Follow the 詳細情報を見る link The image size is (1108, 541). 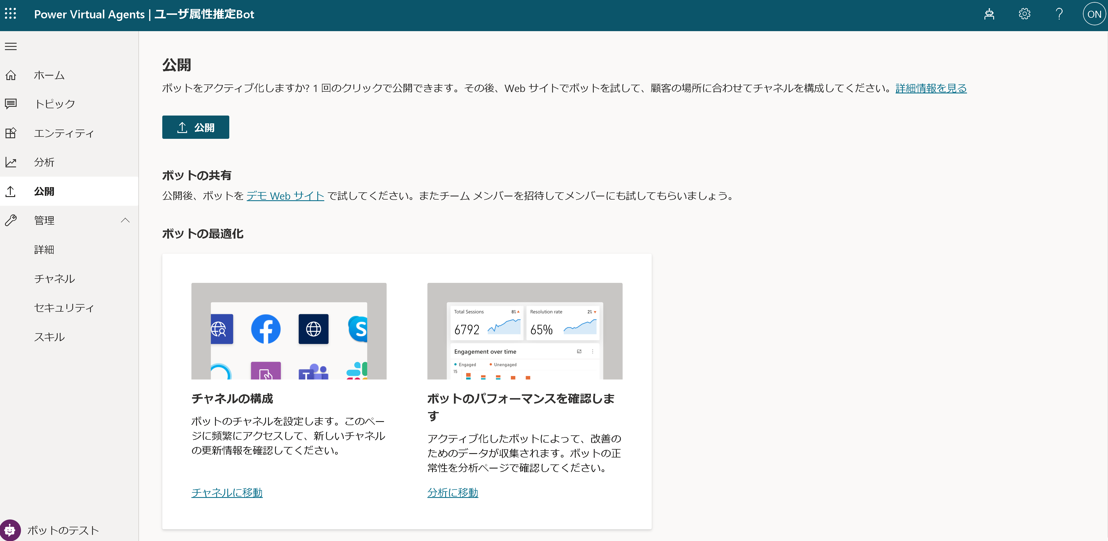click(931, 88)
